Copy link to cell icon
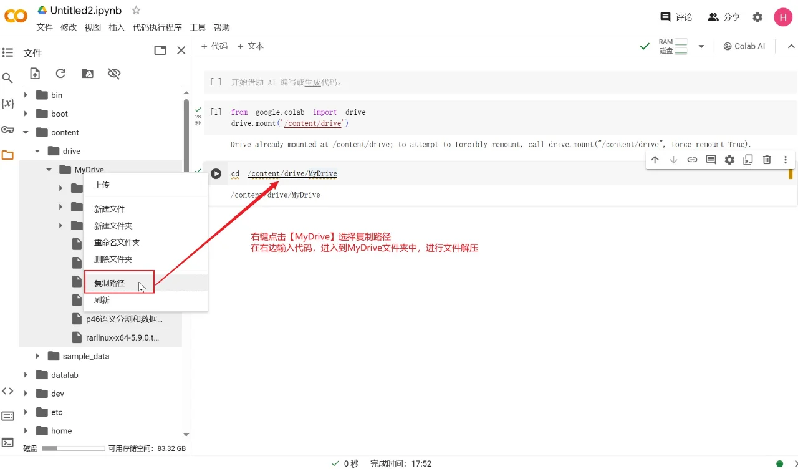Image resolution: width=798 pixels, height=469 pixels. 692,160
